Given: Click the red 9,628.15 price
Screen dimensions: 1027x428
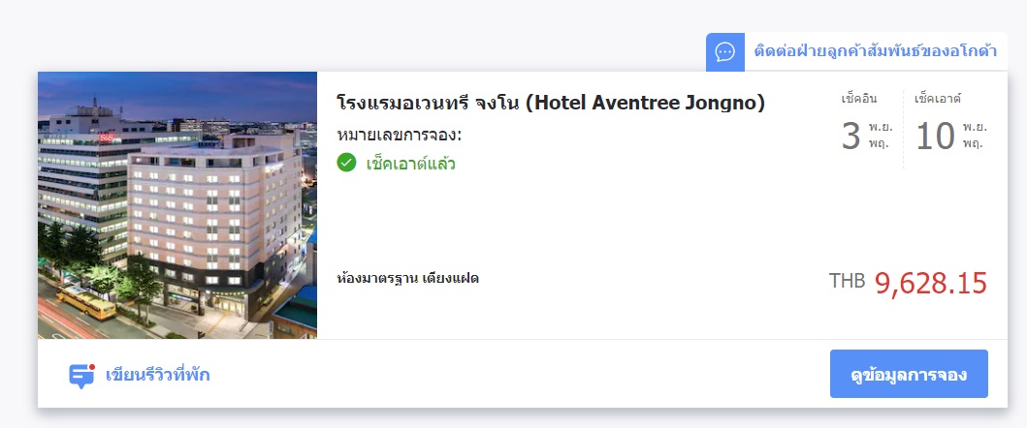Looking at the screenshot, I should 931,283.
